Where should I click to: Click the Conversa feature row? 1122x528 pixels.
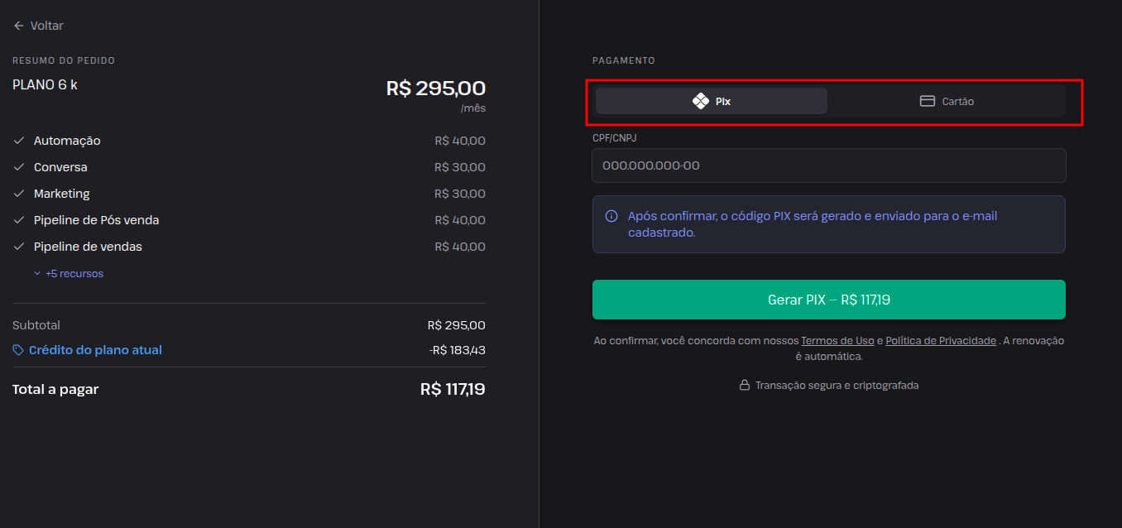point(249,167)
